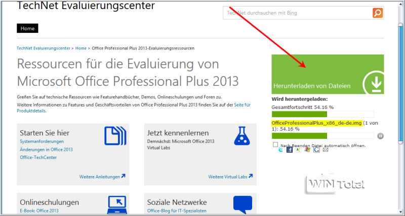Click the Jetzt kennenlernen heading
Viewport: 405px width, 216px height.
(178, 133)
